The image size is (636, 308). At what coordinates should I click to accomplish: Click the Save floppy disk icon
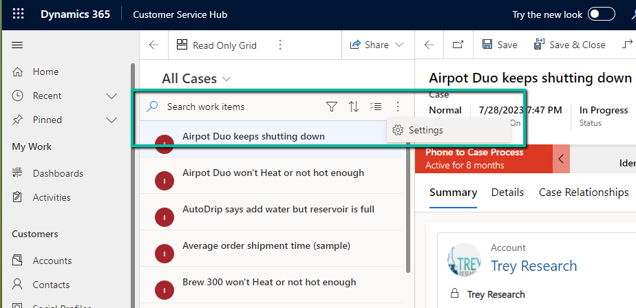(x=487, y=45)
